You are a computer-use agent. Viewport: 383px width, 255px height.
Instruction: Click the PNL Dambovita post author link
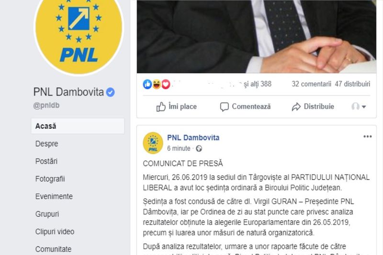(193, 138)
